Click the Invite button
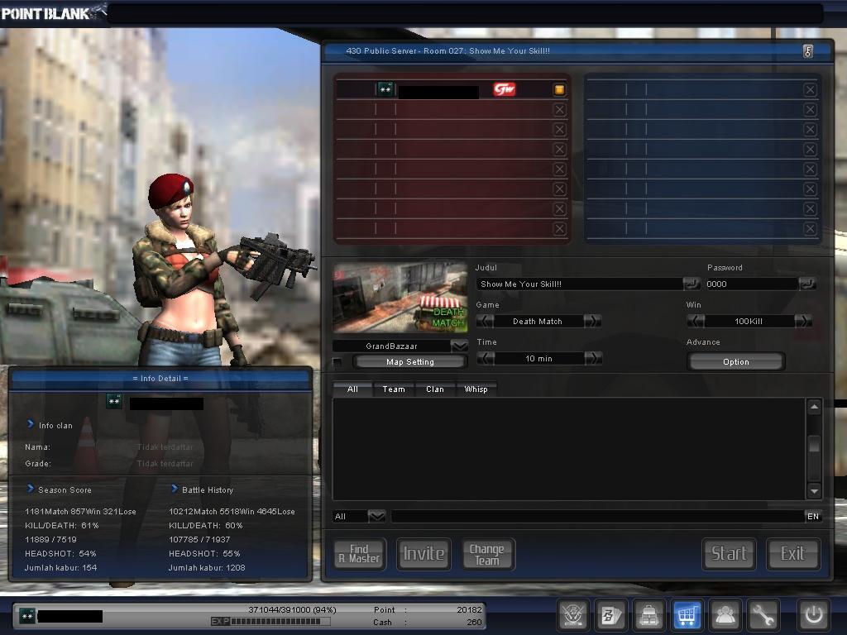The height and width of the screenshot is (635, 847). pyautogui.click(x=423, y=553)
